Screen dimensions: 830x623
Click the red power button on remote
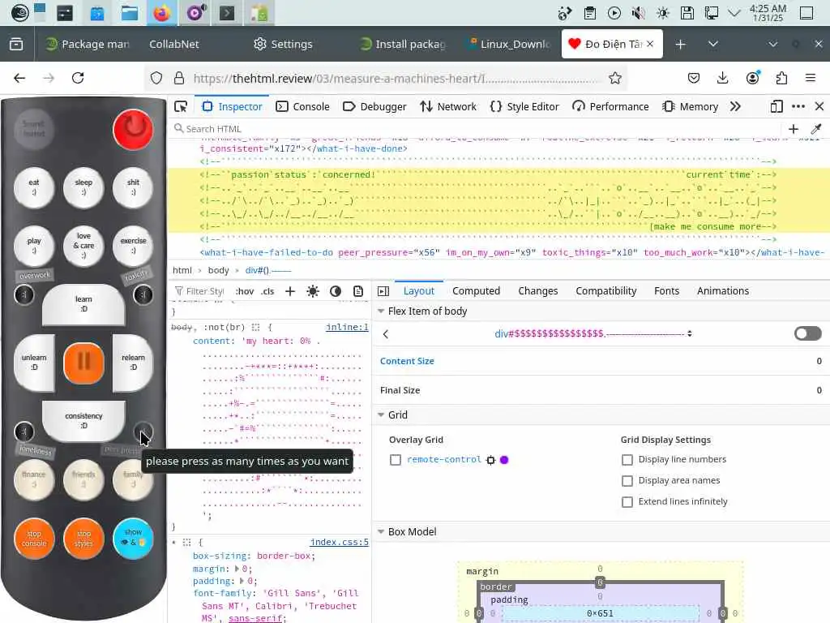click(133, 129)
